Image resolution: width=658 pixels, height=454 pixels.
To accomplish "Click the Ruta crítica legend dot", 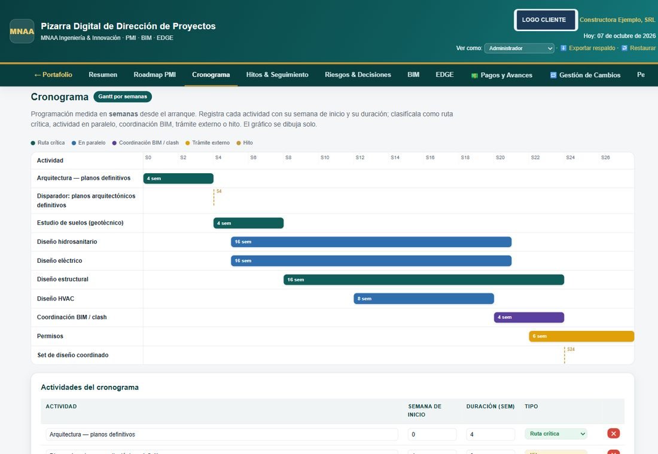I will (x=33, y=143).
